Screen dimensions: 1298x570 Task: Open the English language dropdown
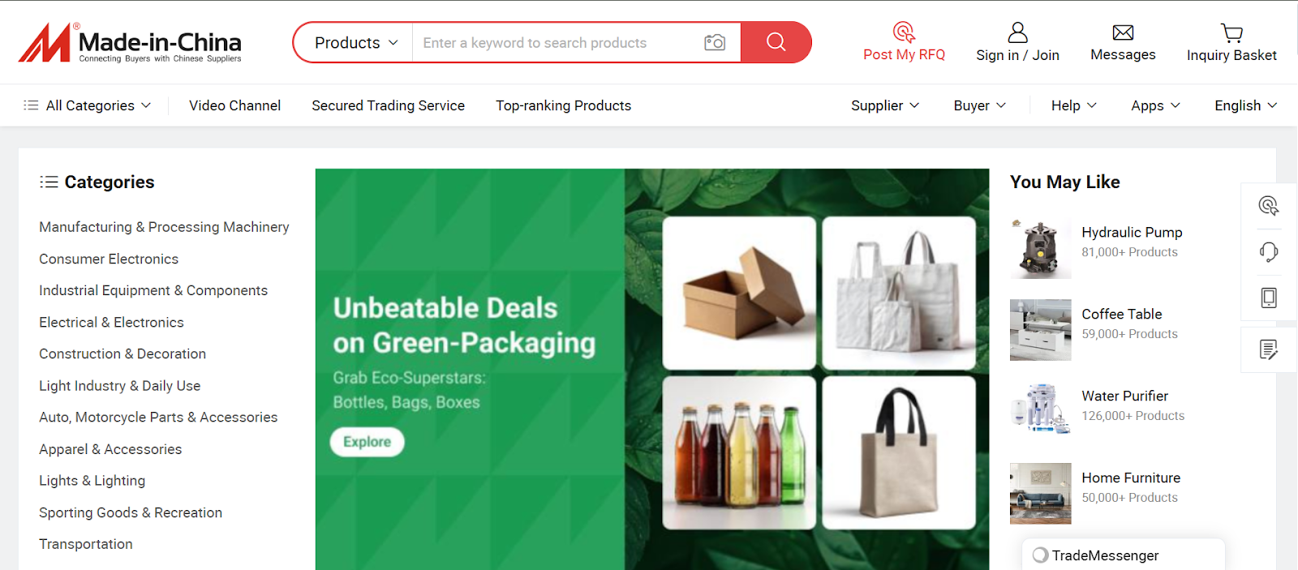pyautogui.click(x=1245, y=105)
